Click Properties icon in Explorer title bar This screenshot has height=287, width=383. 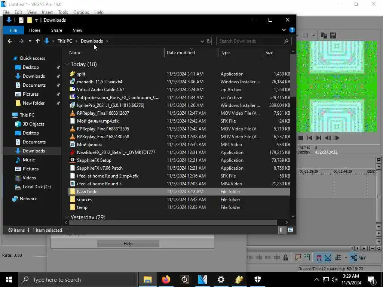pos(21,20)
